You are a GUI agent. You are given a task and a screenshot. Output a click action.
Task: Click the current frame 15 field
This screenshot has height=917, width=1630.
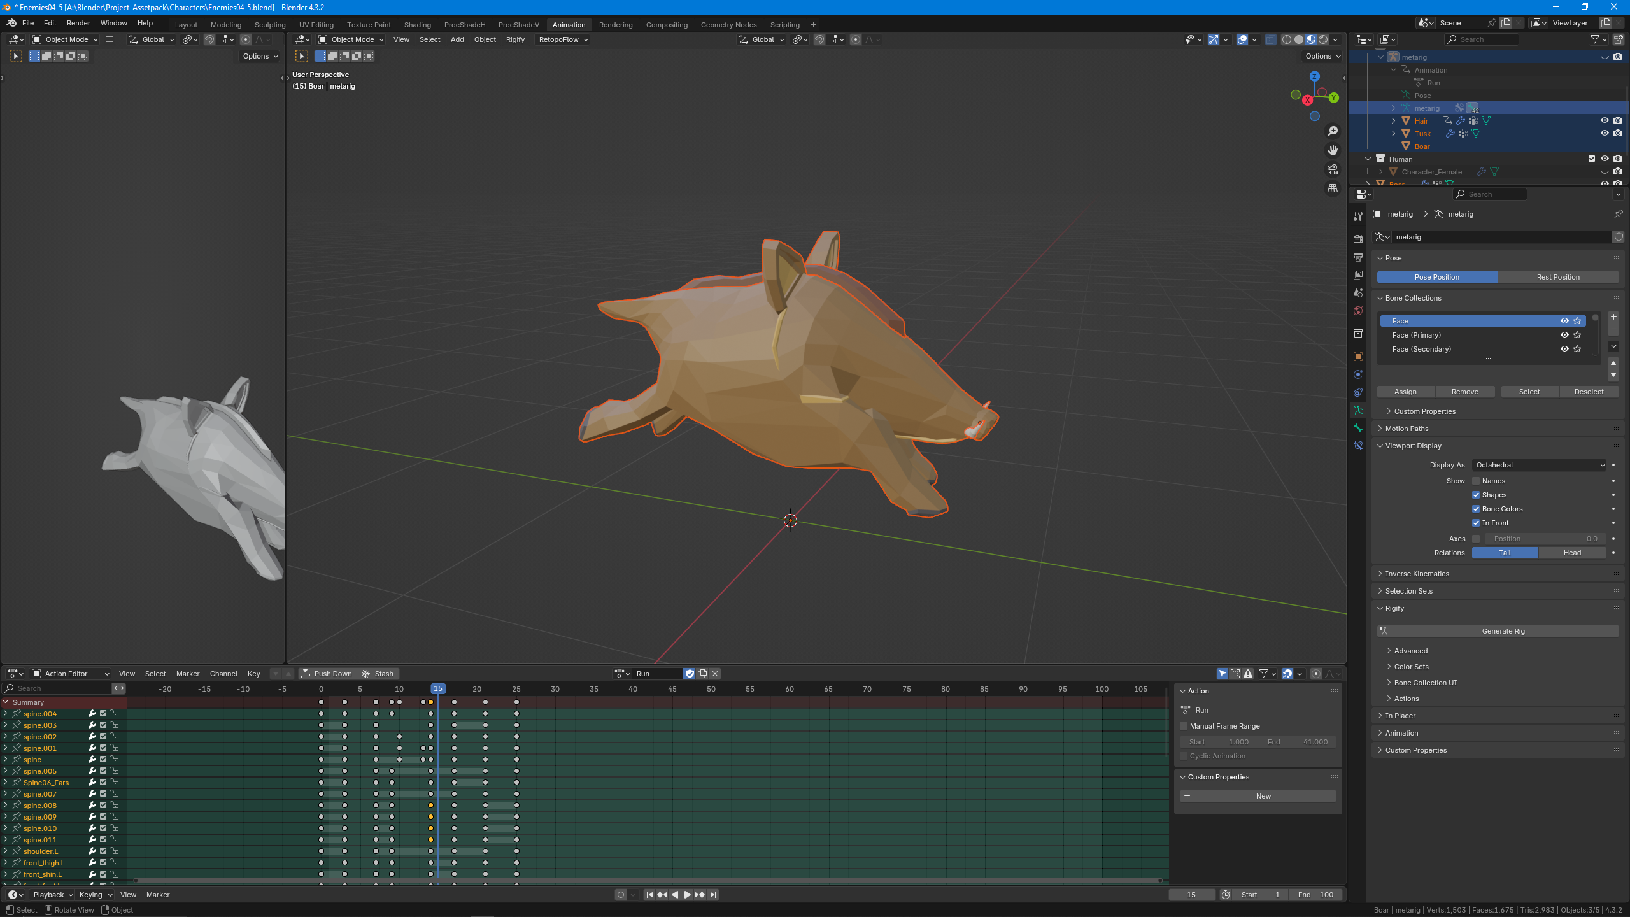[1191, 895]
